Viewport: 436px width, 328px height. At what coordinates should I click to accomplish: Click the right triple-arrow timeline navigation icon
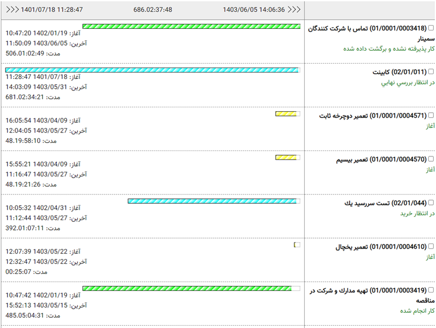294,10
